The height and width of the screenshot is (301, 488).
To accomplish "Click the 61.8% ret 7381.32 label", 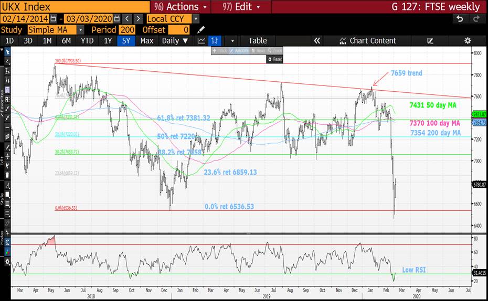I will [x=183, y=118].
